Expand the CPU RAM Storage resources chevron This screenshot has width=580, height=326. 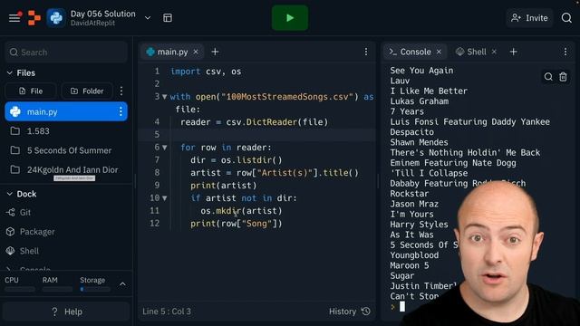click(122, 284)
